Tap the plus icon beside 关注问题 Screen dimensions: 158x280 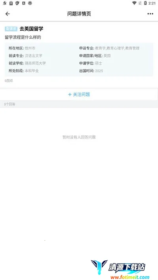70,95
